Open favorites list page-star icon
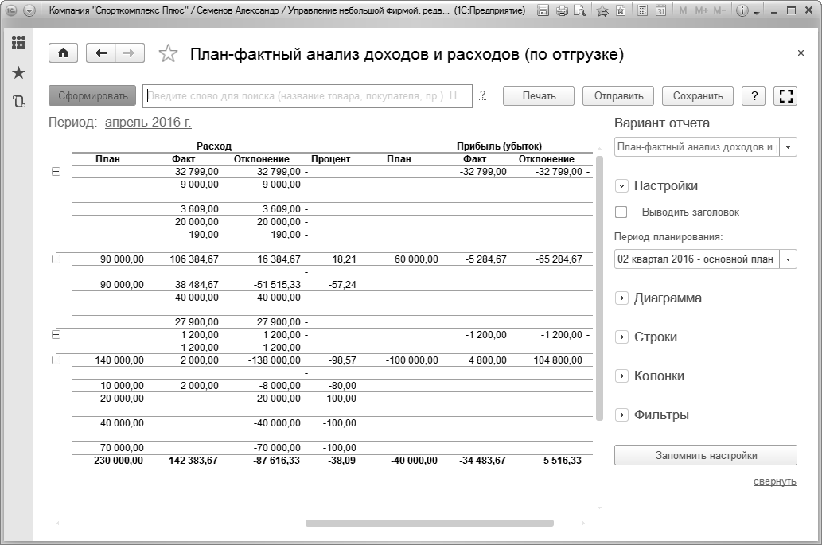Viewport: 822px width, 545px height. (x=621, y=10)
